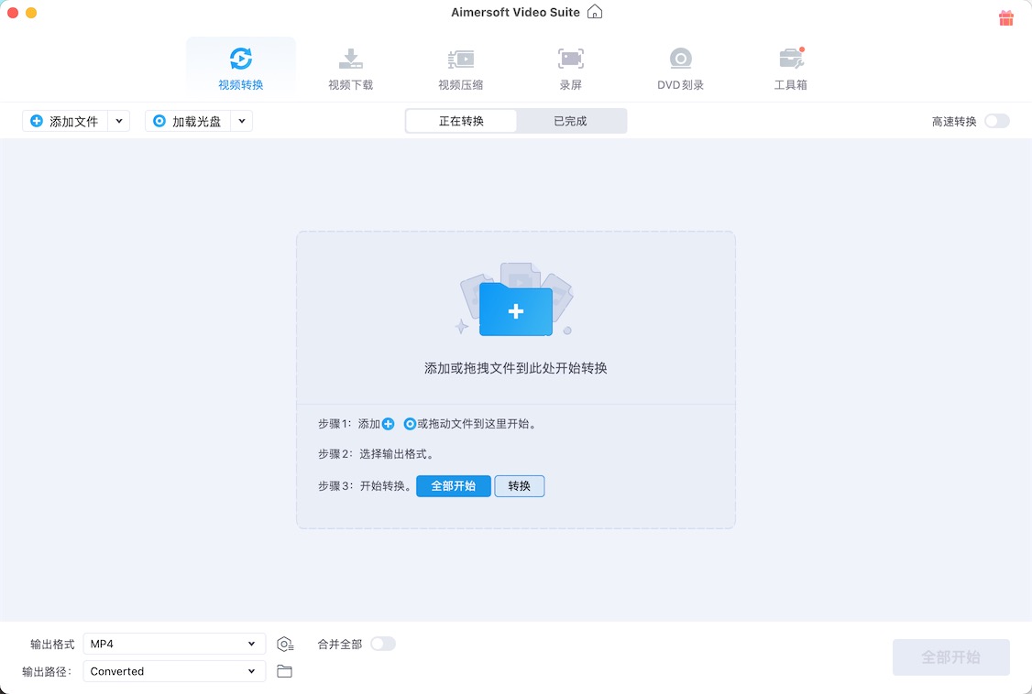The width and height of the screenshot is (1032, 694).
Task: Click the 加载光盘 load disc button
Action: [x=188, y=121]
